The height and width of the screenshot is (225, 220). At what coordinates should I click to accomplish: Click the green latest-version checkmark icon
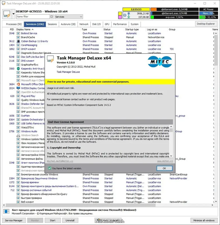tap(50, 168)
